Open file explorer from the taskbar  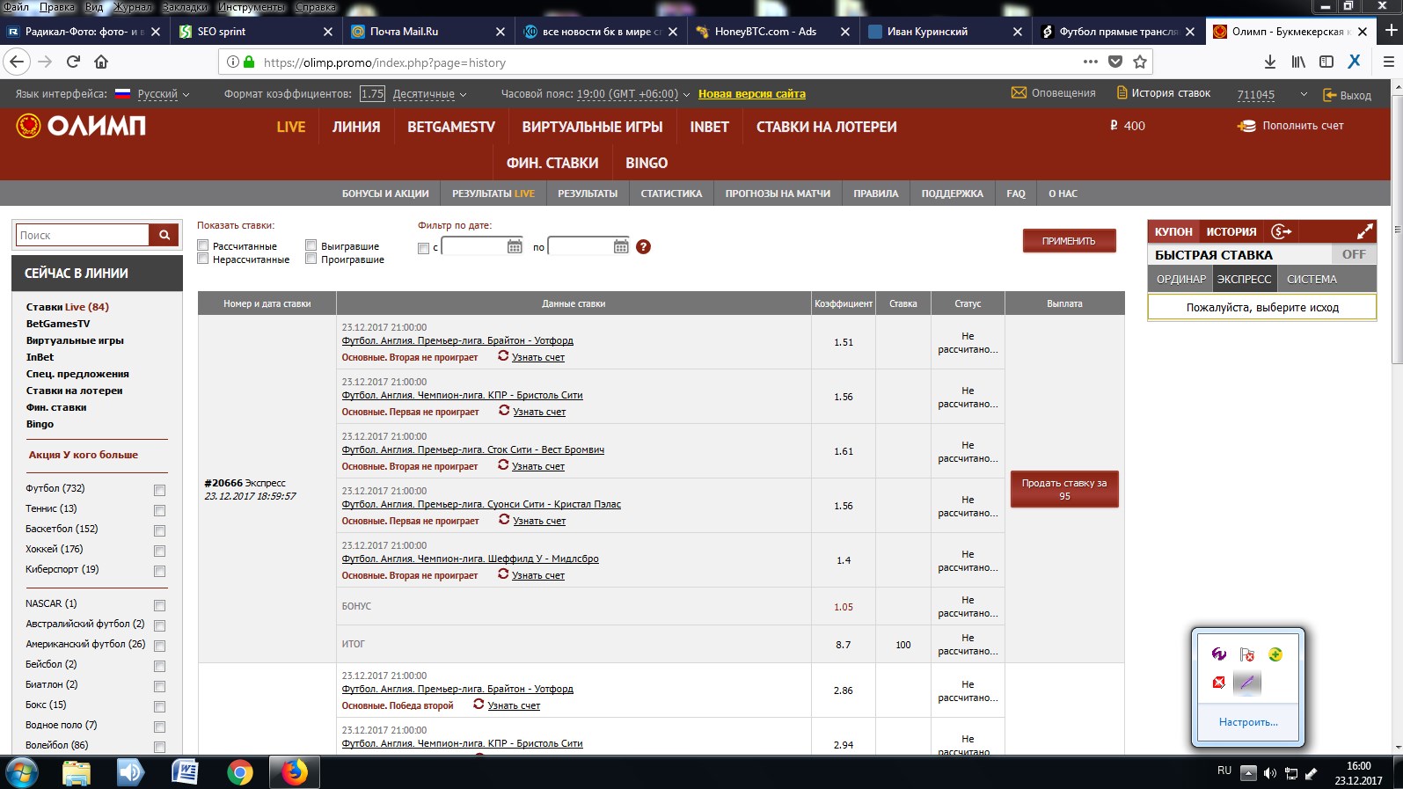click(77, 772)
